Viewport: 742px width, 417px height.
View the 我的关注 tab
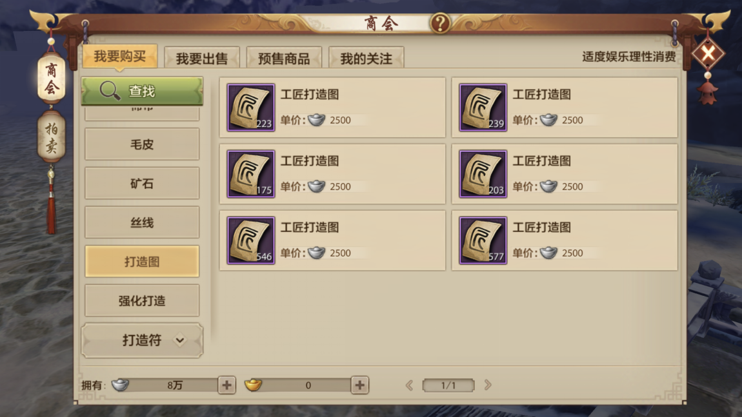point(366,57)
